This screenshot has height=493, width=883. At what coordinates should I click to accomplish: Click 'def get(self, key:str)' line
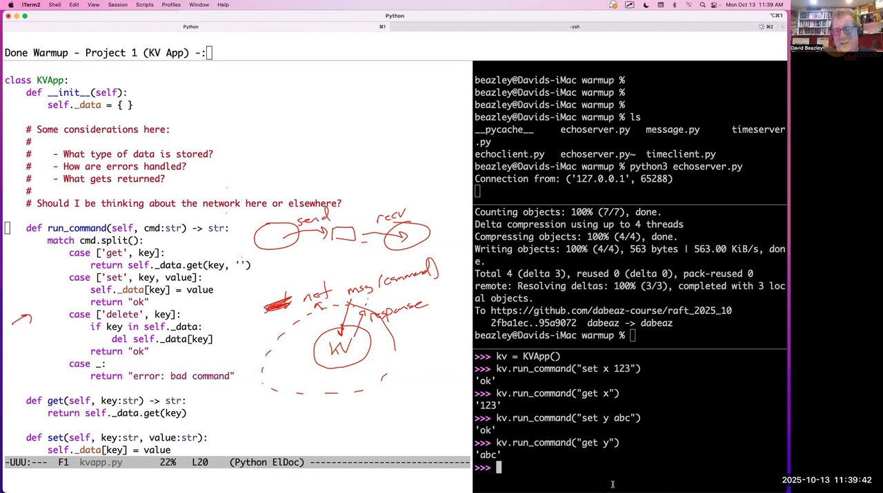coord(106,401)
